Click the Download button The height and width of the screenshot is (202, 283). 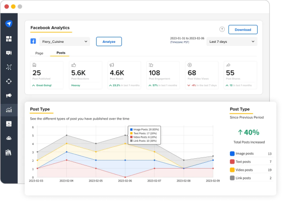click(243, 29)
